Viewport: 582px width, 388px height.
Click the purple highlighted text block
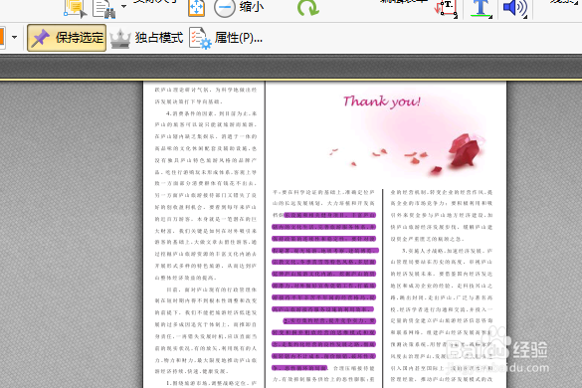pos(324,291)
